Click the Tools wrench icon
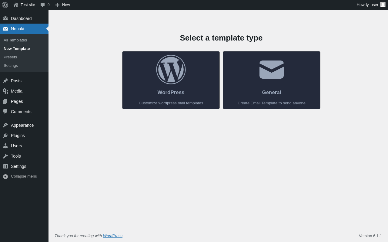The height and width of the screenshot is (242, 388). coord(5,156)
